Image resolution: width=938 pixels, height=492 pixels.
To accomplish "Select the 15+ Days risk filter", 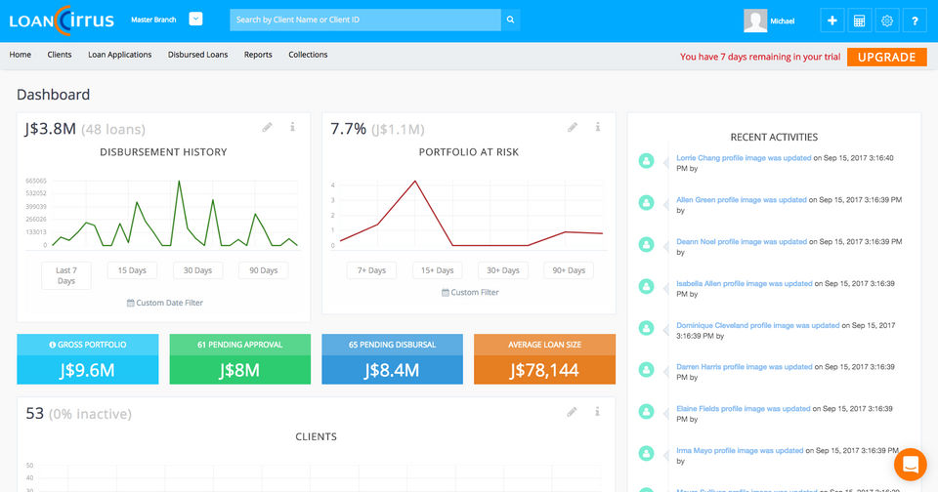I will coord(438,270).
